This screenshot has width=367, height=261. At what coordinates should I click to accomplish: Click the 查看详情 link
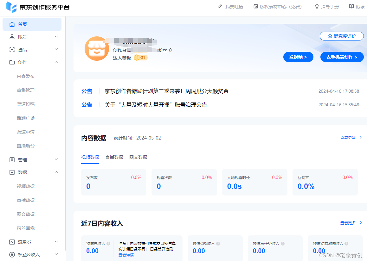pyautogui.click(x=126, y=255)
